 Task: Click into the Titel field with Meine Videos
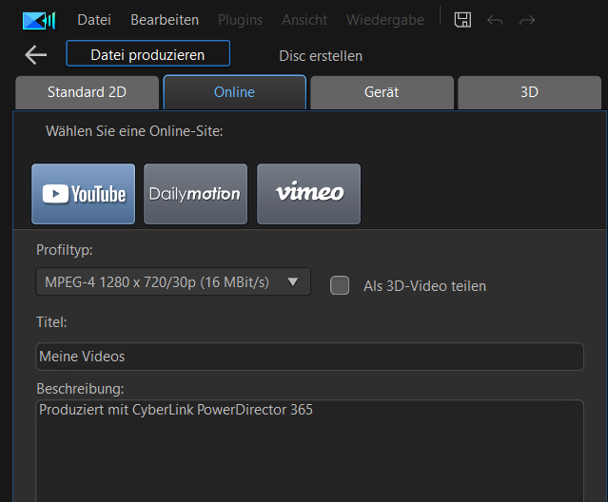(x=310, y=357)
